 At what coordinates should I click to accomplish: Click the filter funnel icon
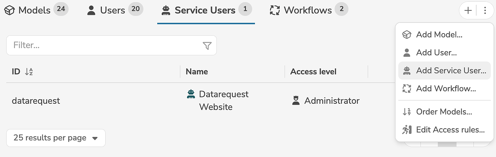pyautogui.click(x=207, y=46)
